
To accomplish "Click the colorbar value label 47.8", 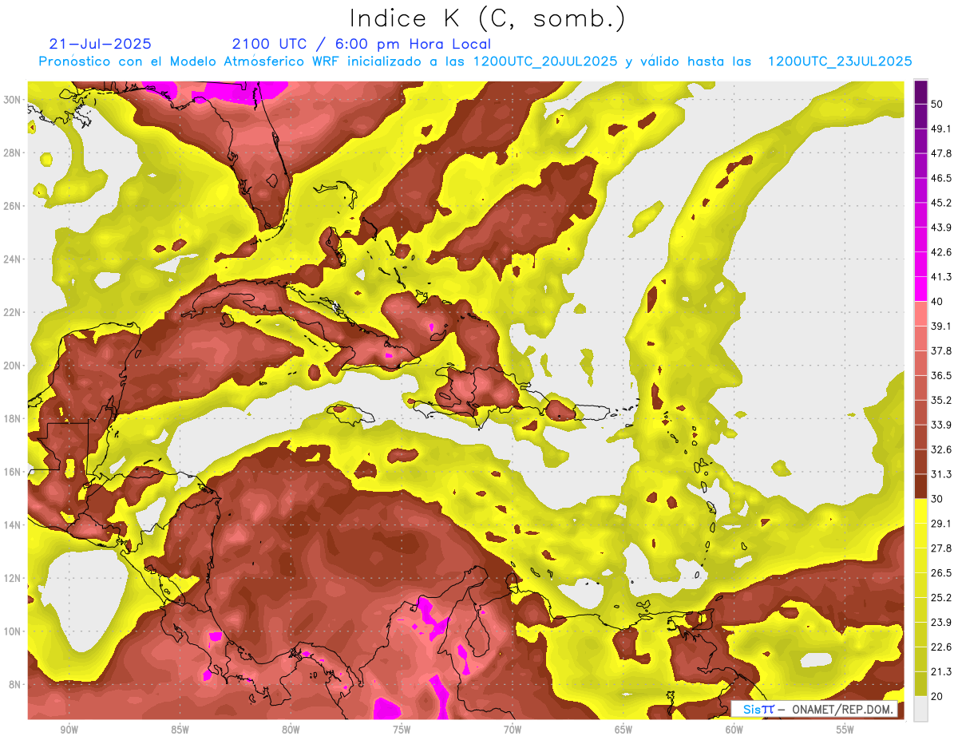I will point(941,153).
